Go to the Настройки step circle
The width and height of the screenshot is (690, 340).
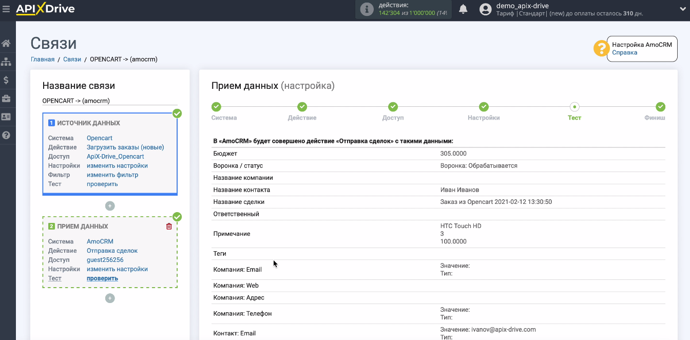[484, 107]
